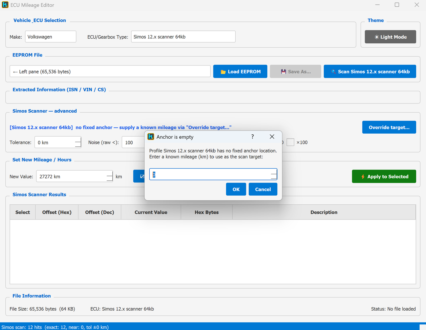The image size is (426, 330).
Task: Maximize the ECU Mileage Editor window
Action: (x=397, y=5)
